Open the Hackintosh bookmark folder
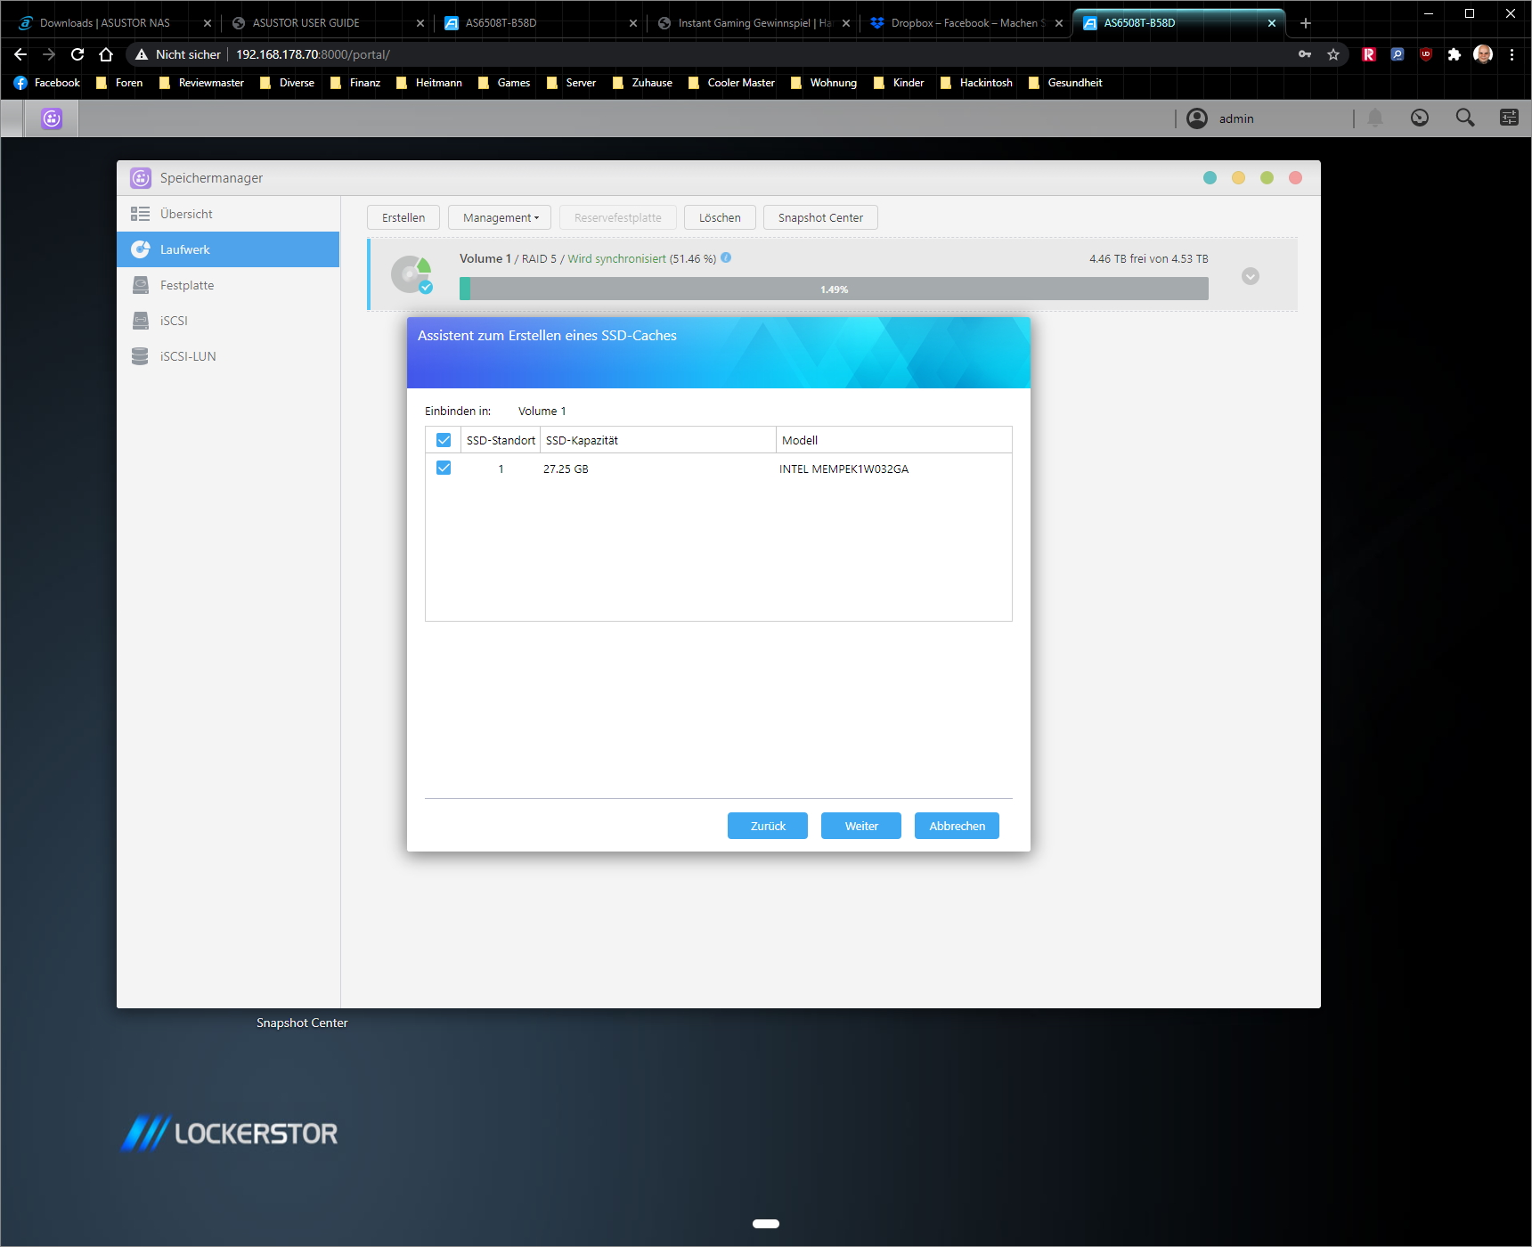Screen dimensions: 1532x1247 977,83
